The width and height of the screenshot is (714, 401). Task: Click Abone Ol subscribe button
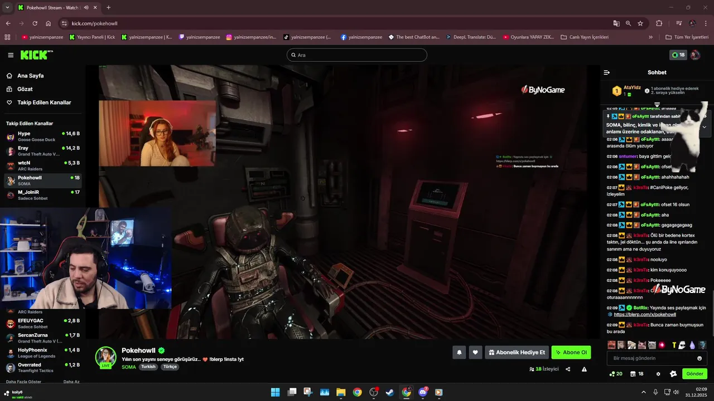pos(571,353)
